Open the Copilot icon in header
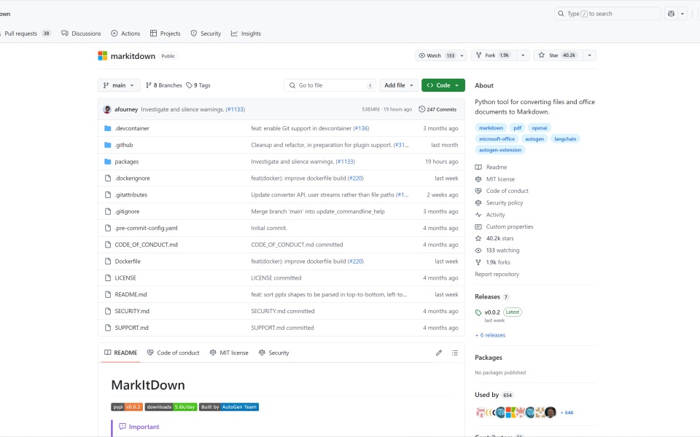The height and width of the screenshot is (437, 700). point(671,14)
